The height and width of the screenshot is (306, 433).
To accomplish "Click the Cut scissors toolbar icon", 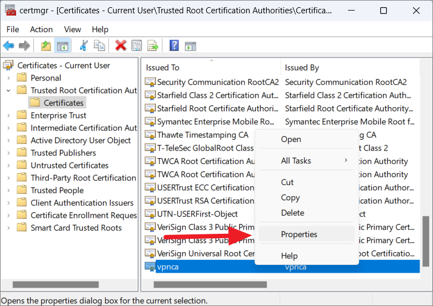I will 83,46.
